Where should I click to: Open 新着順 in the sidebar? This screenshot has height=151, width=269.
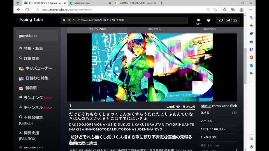click(28, 88)
